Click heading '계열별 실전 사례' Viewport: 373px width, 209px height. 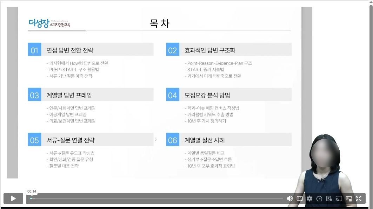[x=205, y=140]
